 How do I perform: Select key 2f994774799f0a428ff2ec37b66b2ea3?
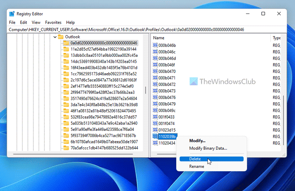[102, 93]
